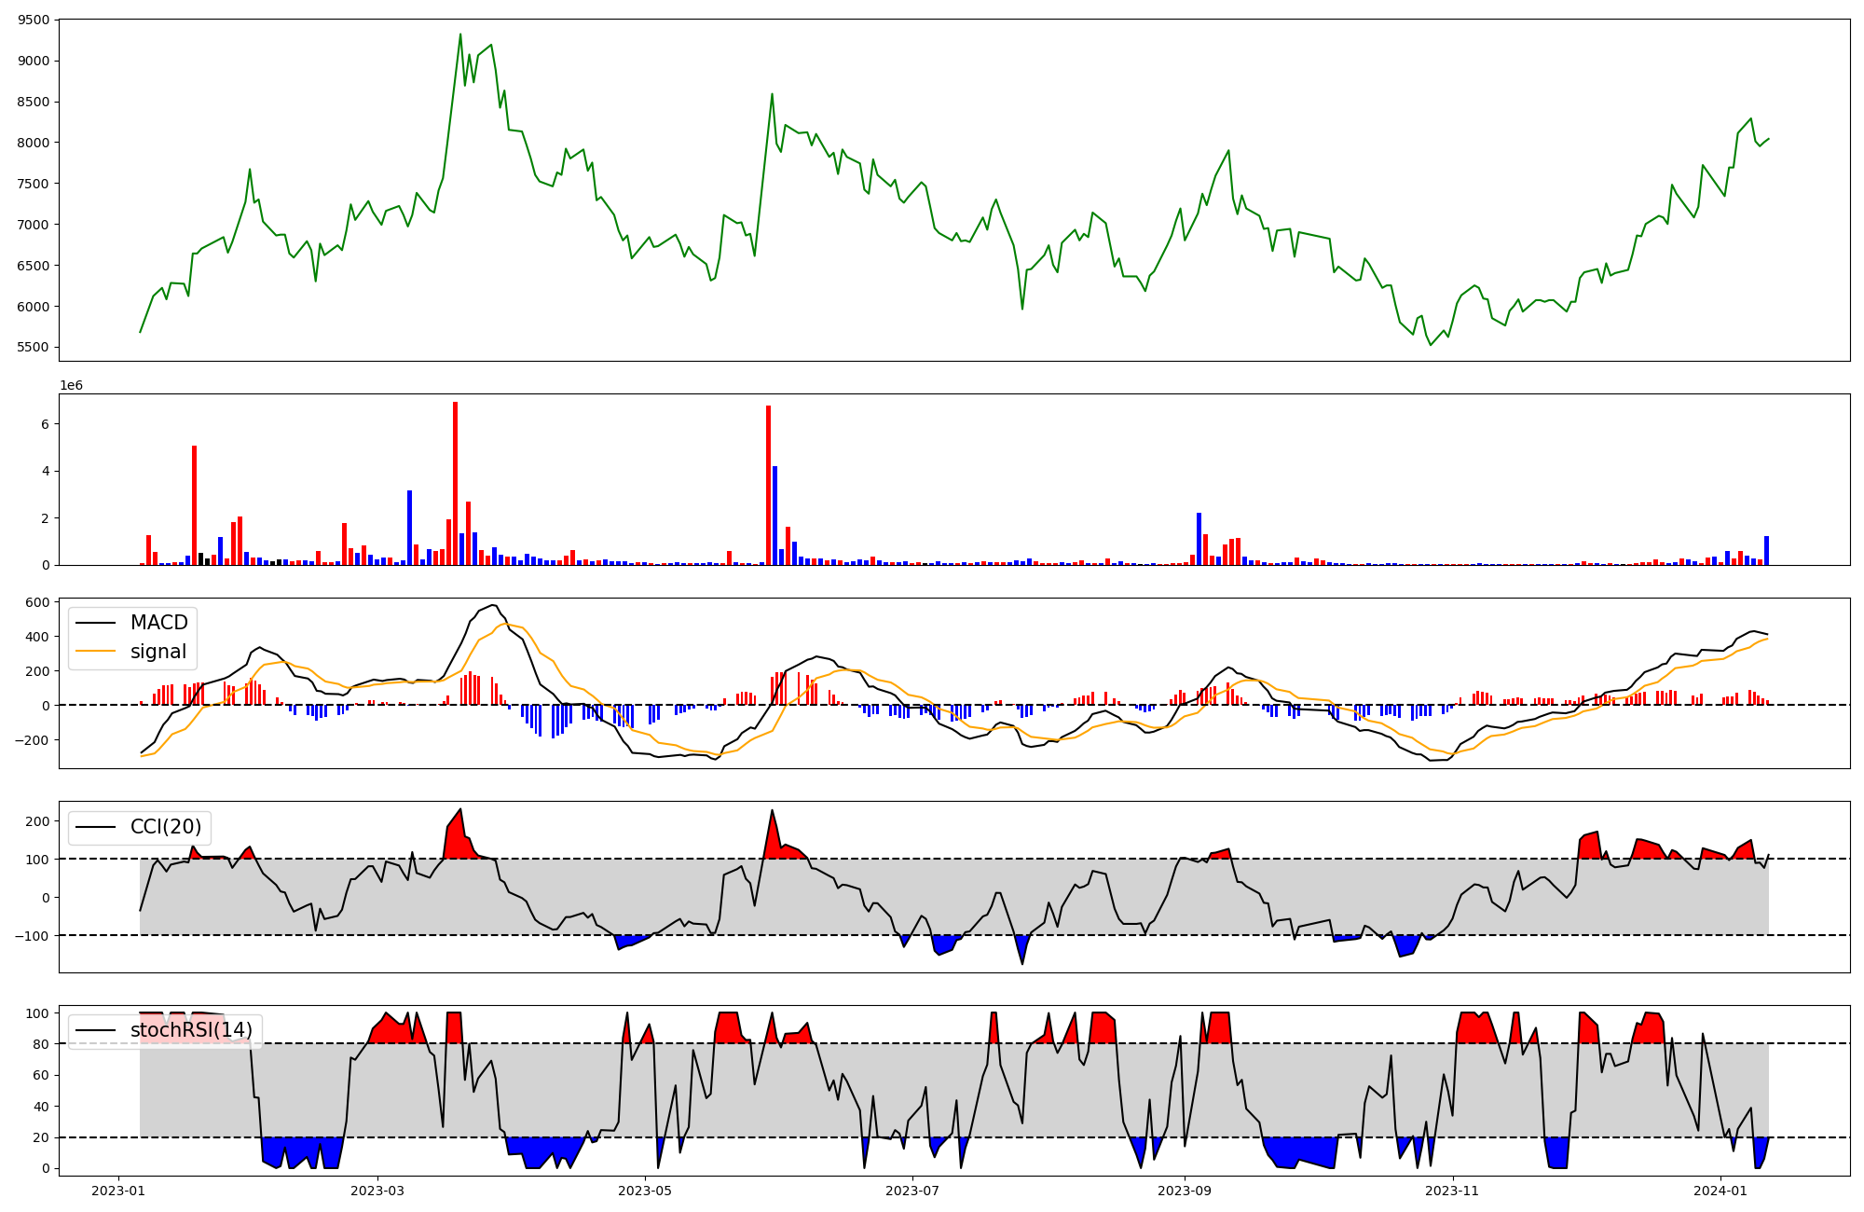Click the highest green price peak above 9000
This screenshot has height=1212, width=1864.
[459, 35]
